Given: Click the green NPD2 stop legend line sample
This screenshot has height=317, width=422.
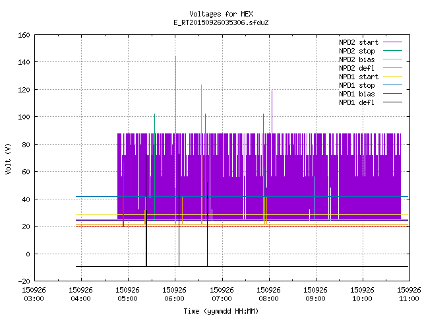Looking at the screenshot, I should point(392,50).
